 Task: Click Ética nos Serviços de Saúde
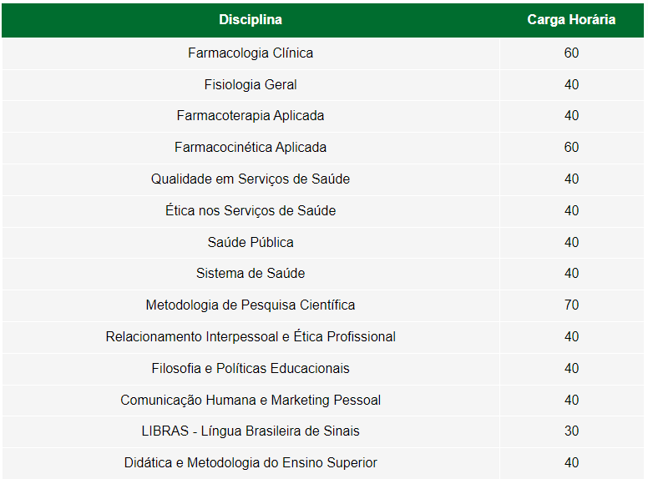251,211
